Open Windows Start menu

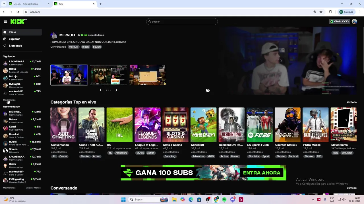click(123, 199)
